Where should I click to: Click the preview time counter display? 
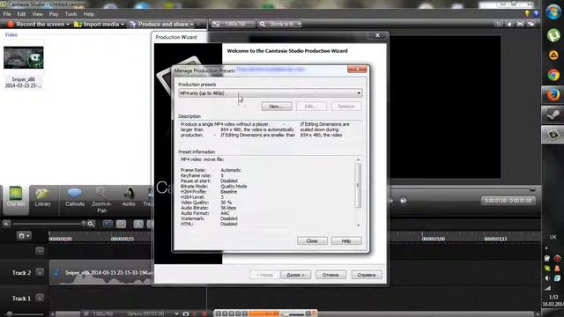(x=508, y=201)
